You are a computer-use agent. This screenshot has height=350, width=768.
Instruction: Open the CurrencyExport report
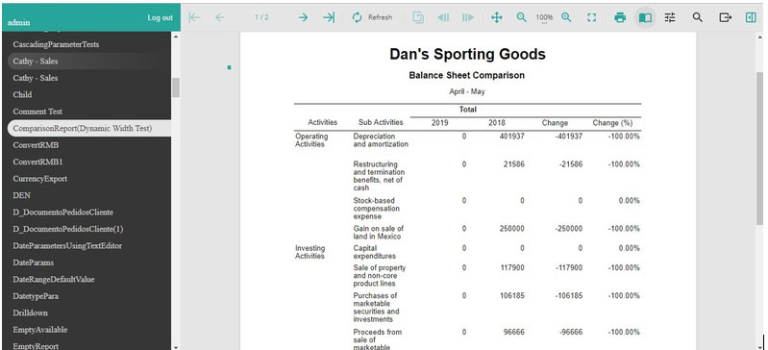[40, 179]
